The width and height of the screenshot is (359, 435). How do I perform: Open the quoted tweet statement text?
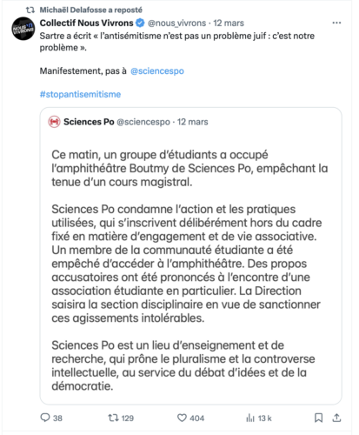coord(189,271)
